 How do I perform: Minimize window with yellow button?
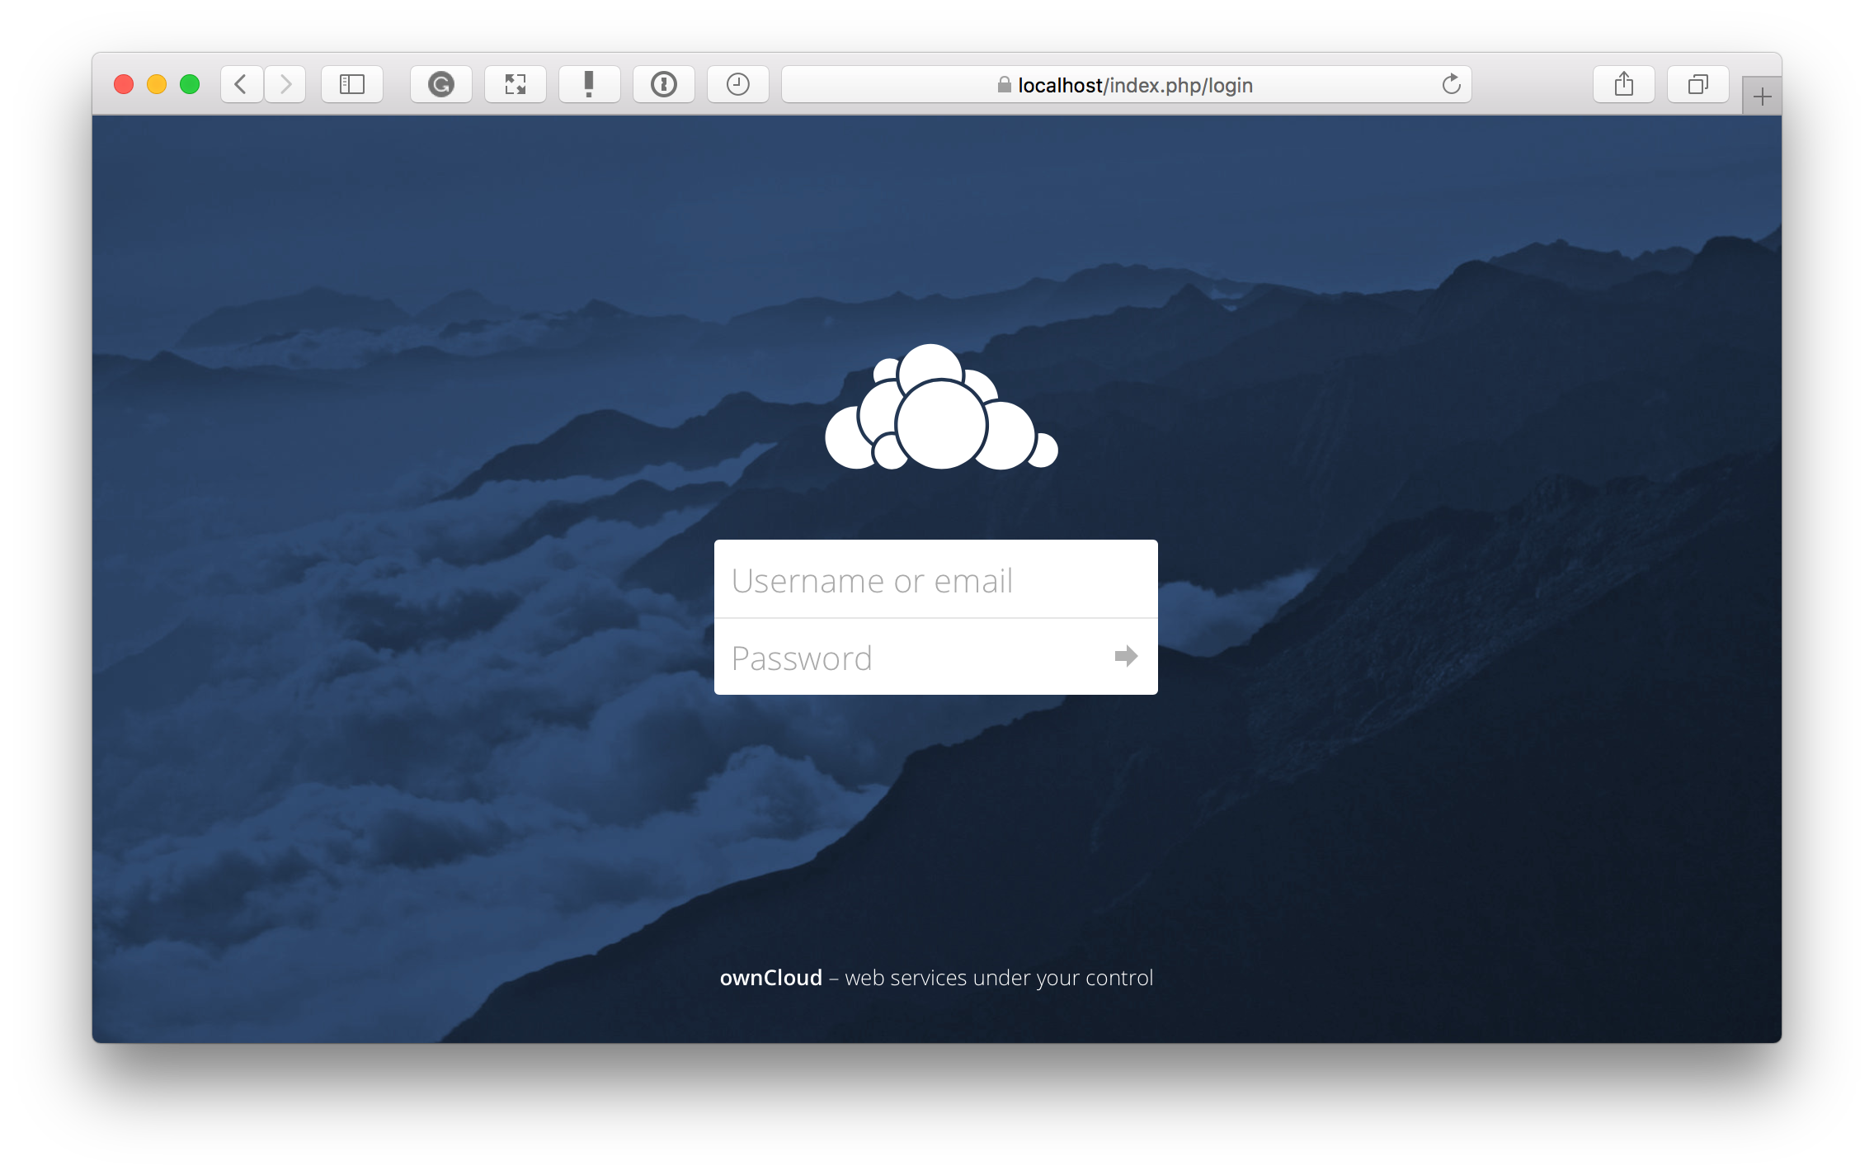point(157,84)
